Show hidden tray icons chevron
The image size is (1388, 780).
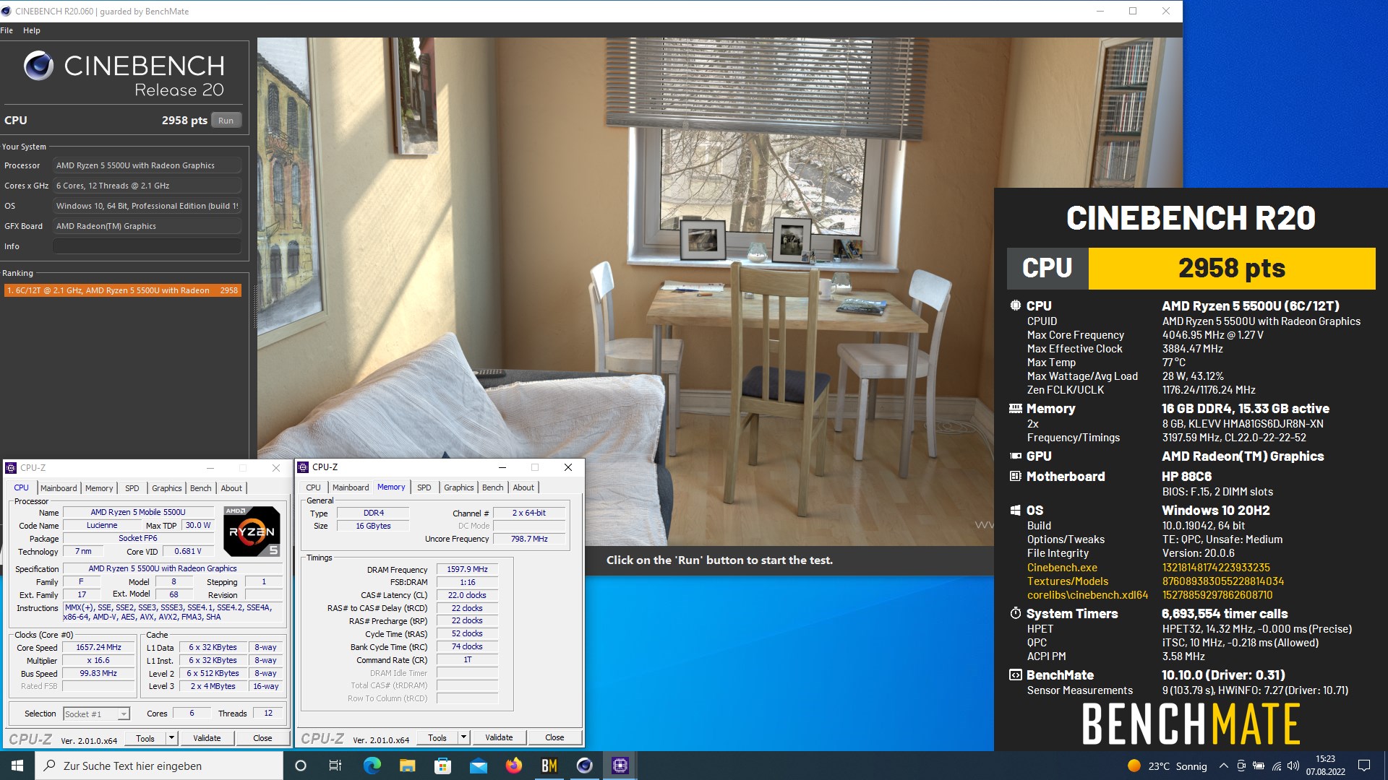(x=1223, y=766)
